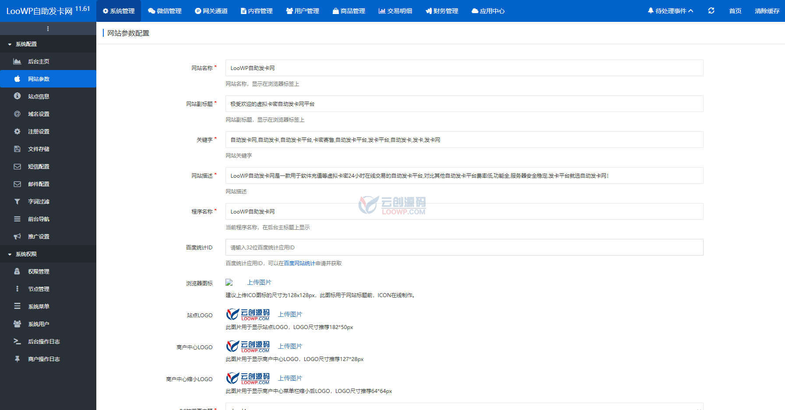Focus the 百度统计ID input field

[464, 247]
